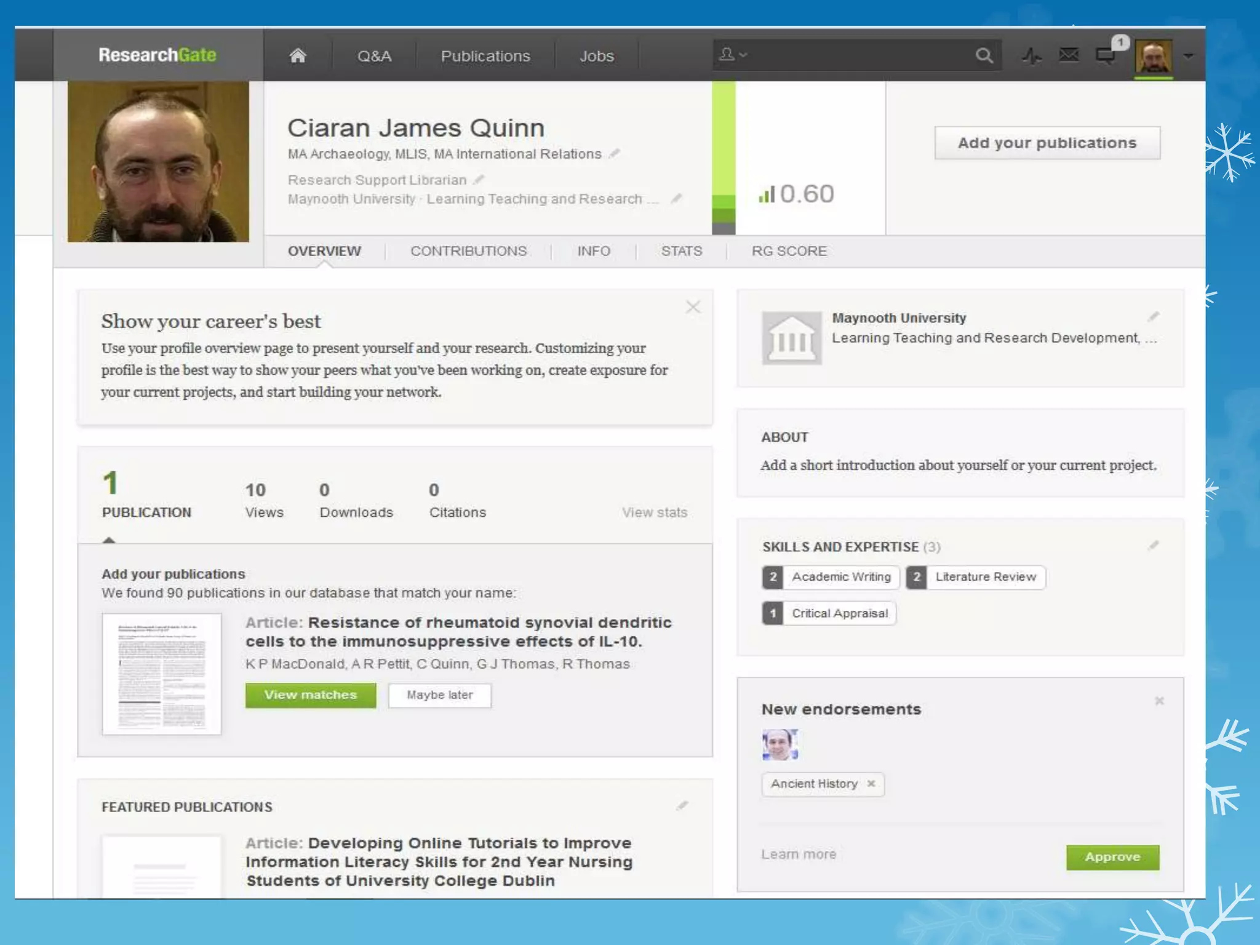
Task: Go to the ResearchGate home icon
Action: pyautogui.click(x=298, y=56)
